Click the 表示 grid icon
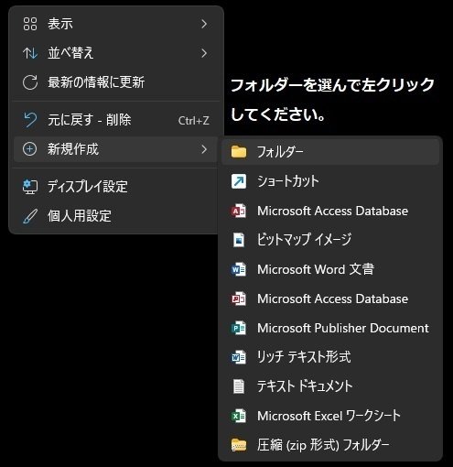The height and width of the screenshot is (467, 453). (30, 24)
